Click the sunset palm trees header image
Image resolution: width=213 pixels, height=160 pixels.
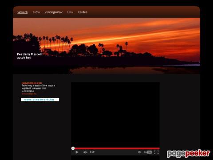106,45
